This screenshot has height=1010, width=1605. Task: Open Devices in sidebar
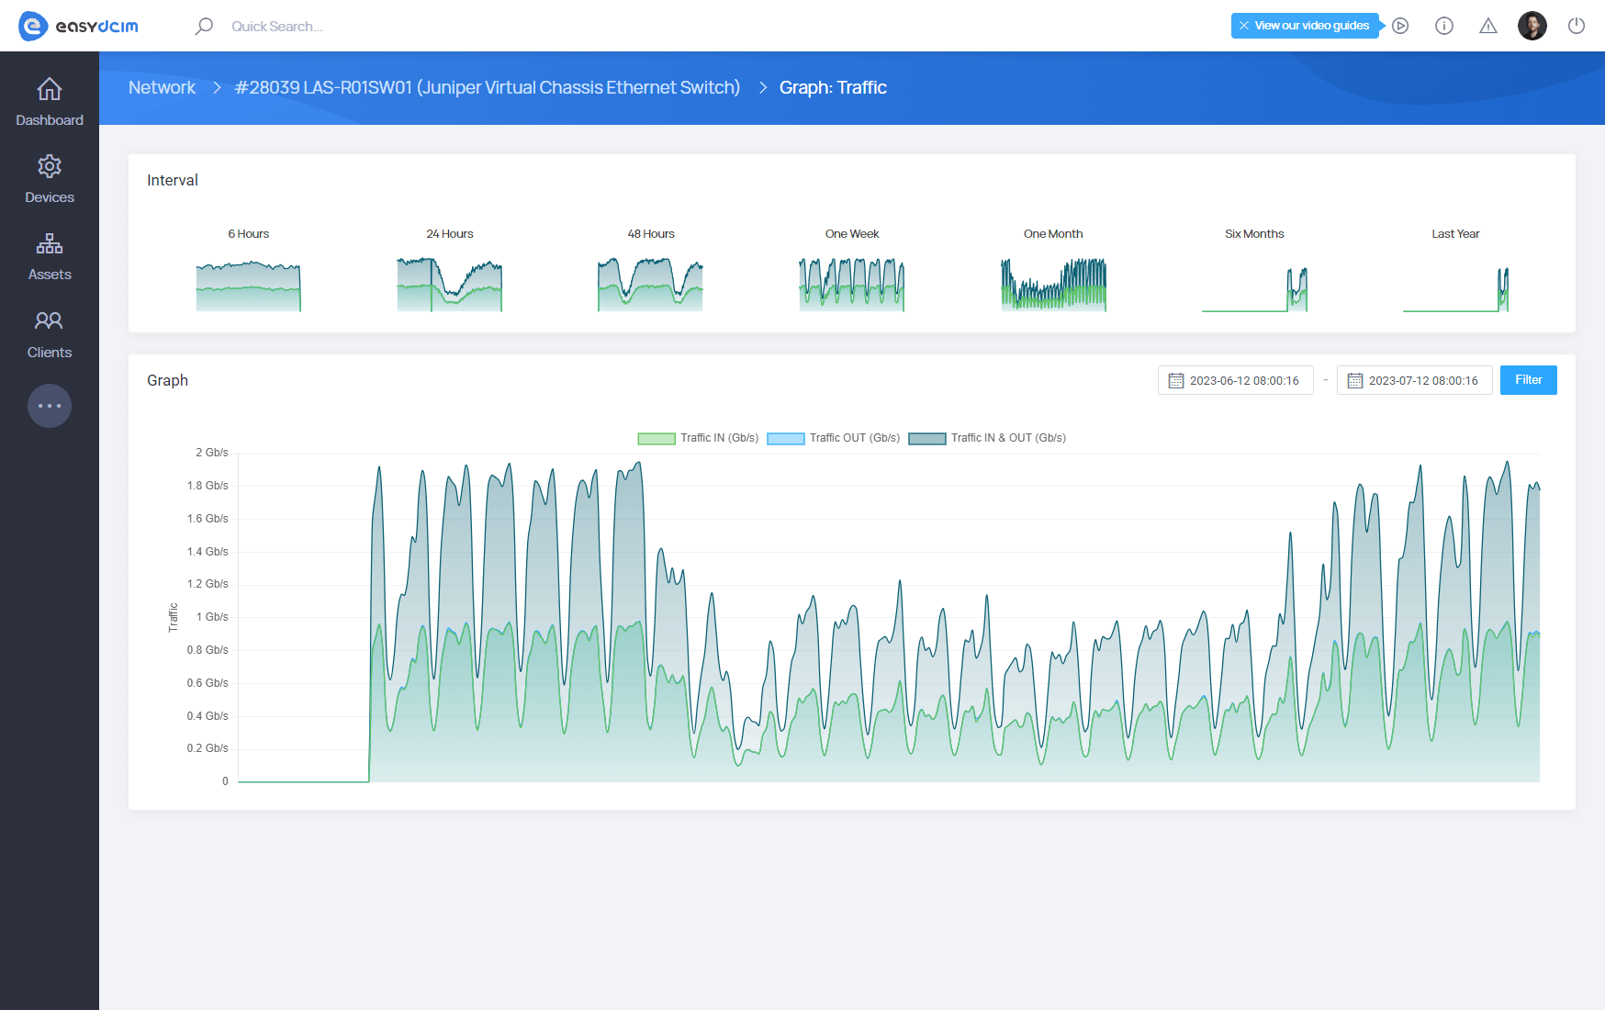(x=50, y=179)
